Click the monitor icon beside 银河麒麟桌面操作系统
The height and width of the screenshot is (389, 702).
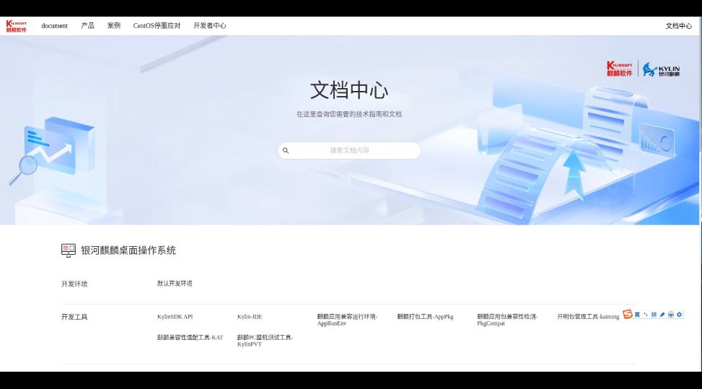pos(69,250)
